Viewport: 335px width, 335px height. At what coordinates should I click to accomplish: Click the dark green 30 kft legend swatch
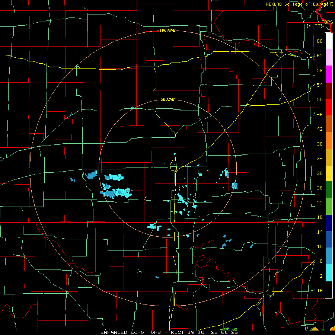click(329, 189)
